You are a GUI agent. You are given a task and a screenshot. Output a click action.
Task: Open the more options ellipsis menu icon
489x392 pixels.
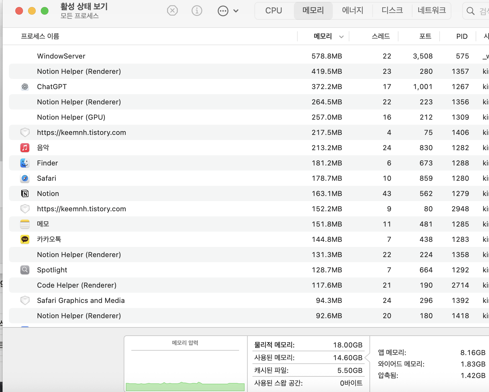(223, 11)
